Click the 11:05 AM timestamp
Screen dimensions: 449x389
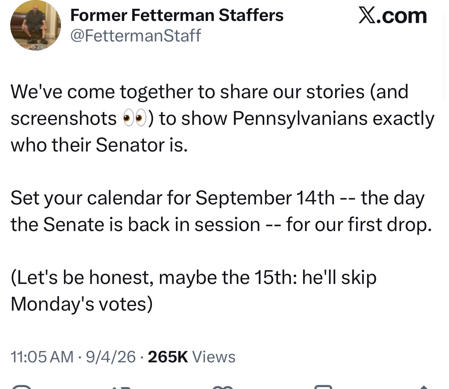tap(42, 357)
